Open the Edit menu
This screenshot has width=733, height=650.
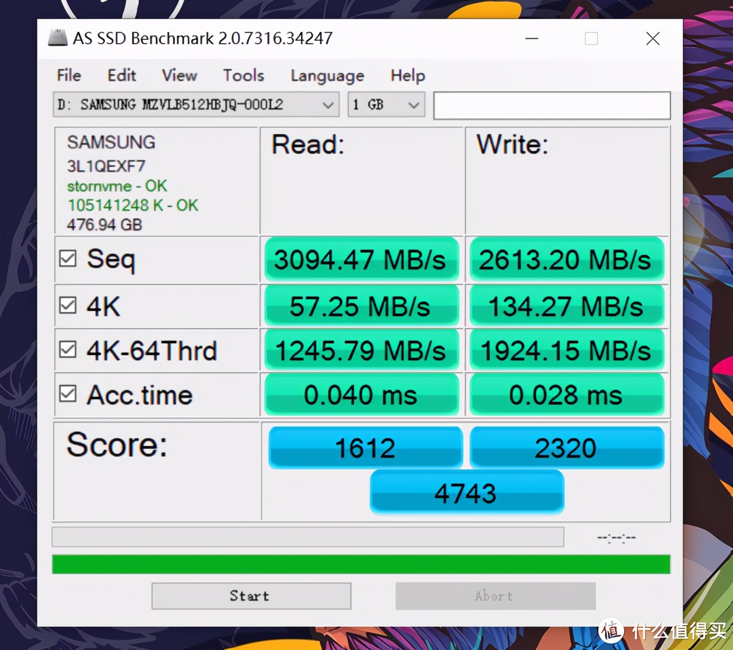pyautogui.click(x=122, y=75)
